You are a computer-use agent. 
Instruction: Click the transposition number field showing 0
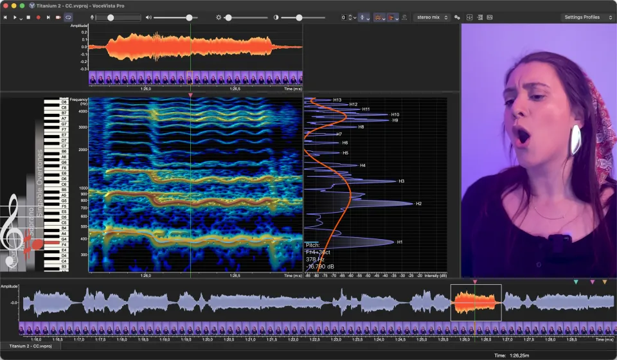pos(343,17)
